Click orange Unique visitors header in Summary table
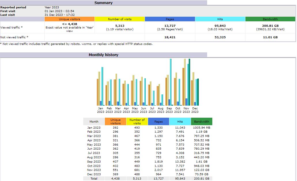 [69, 19]
